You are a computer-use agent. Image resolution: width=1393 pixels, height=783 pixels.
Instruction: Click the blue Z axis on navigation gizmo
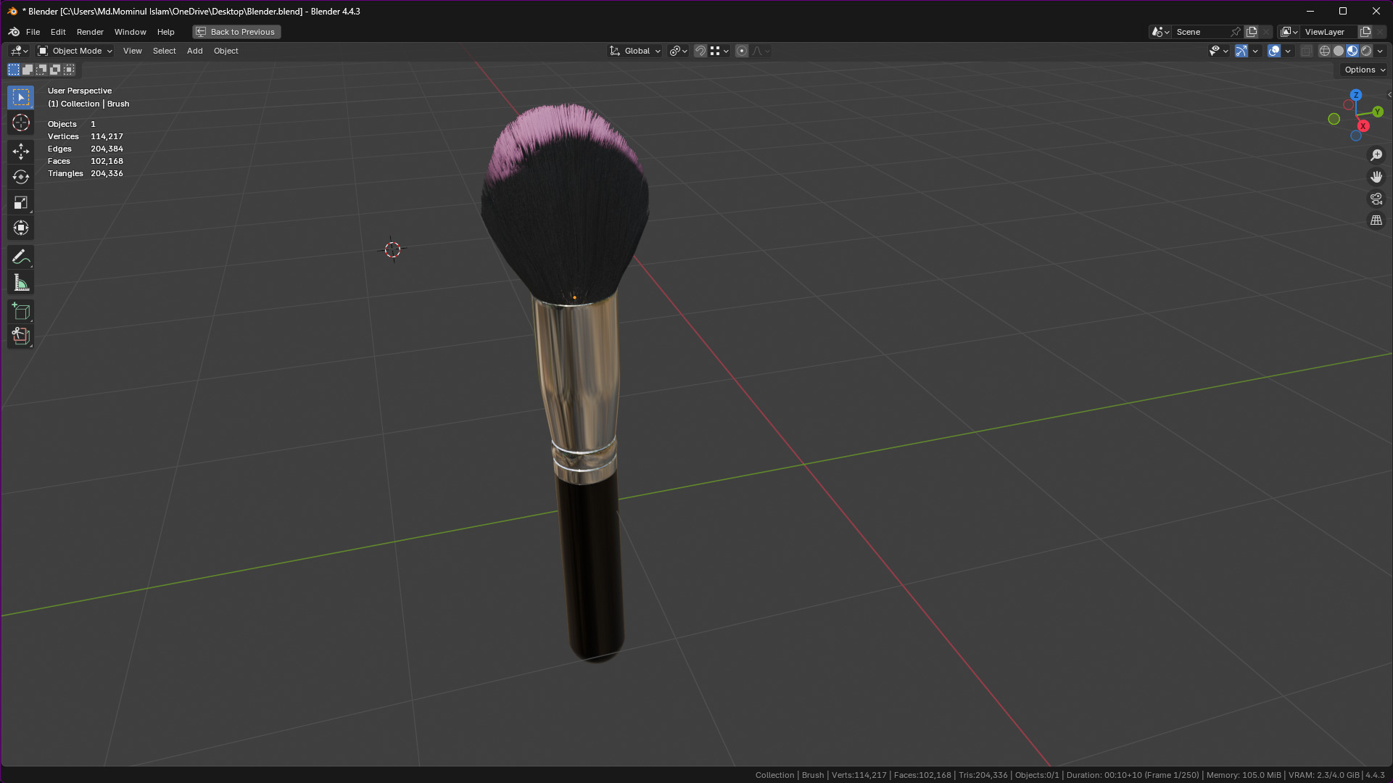[x=1355, y=95]
